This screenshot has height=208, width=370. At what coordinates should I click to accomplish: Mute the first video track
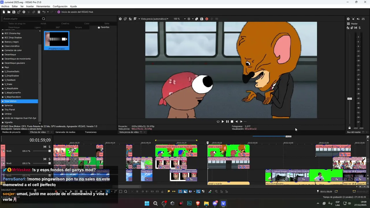click(x=45, y=147)
